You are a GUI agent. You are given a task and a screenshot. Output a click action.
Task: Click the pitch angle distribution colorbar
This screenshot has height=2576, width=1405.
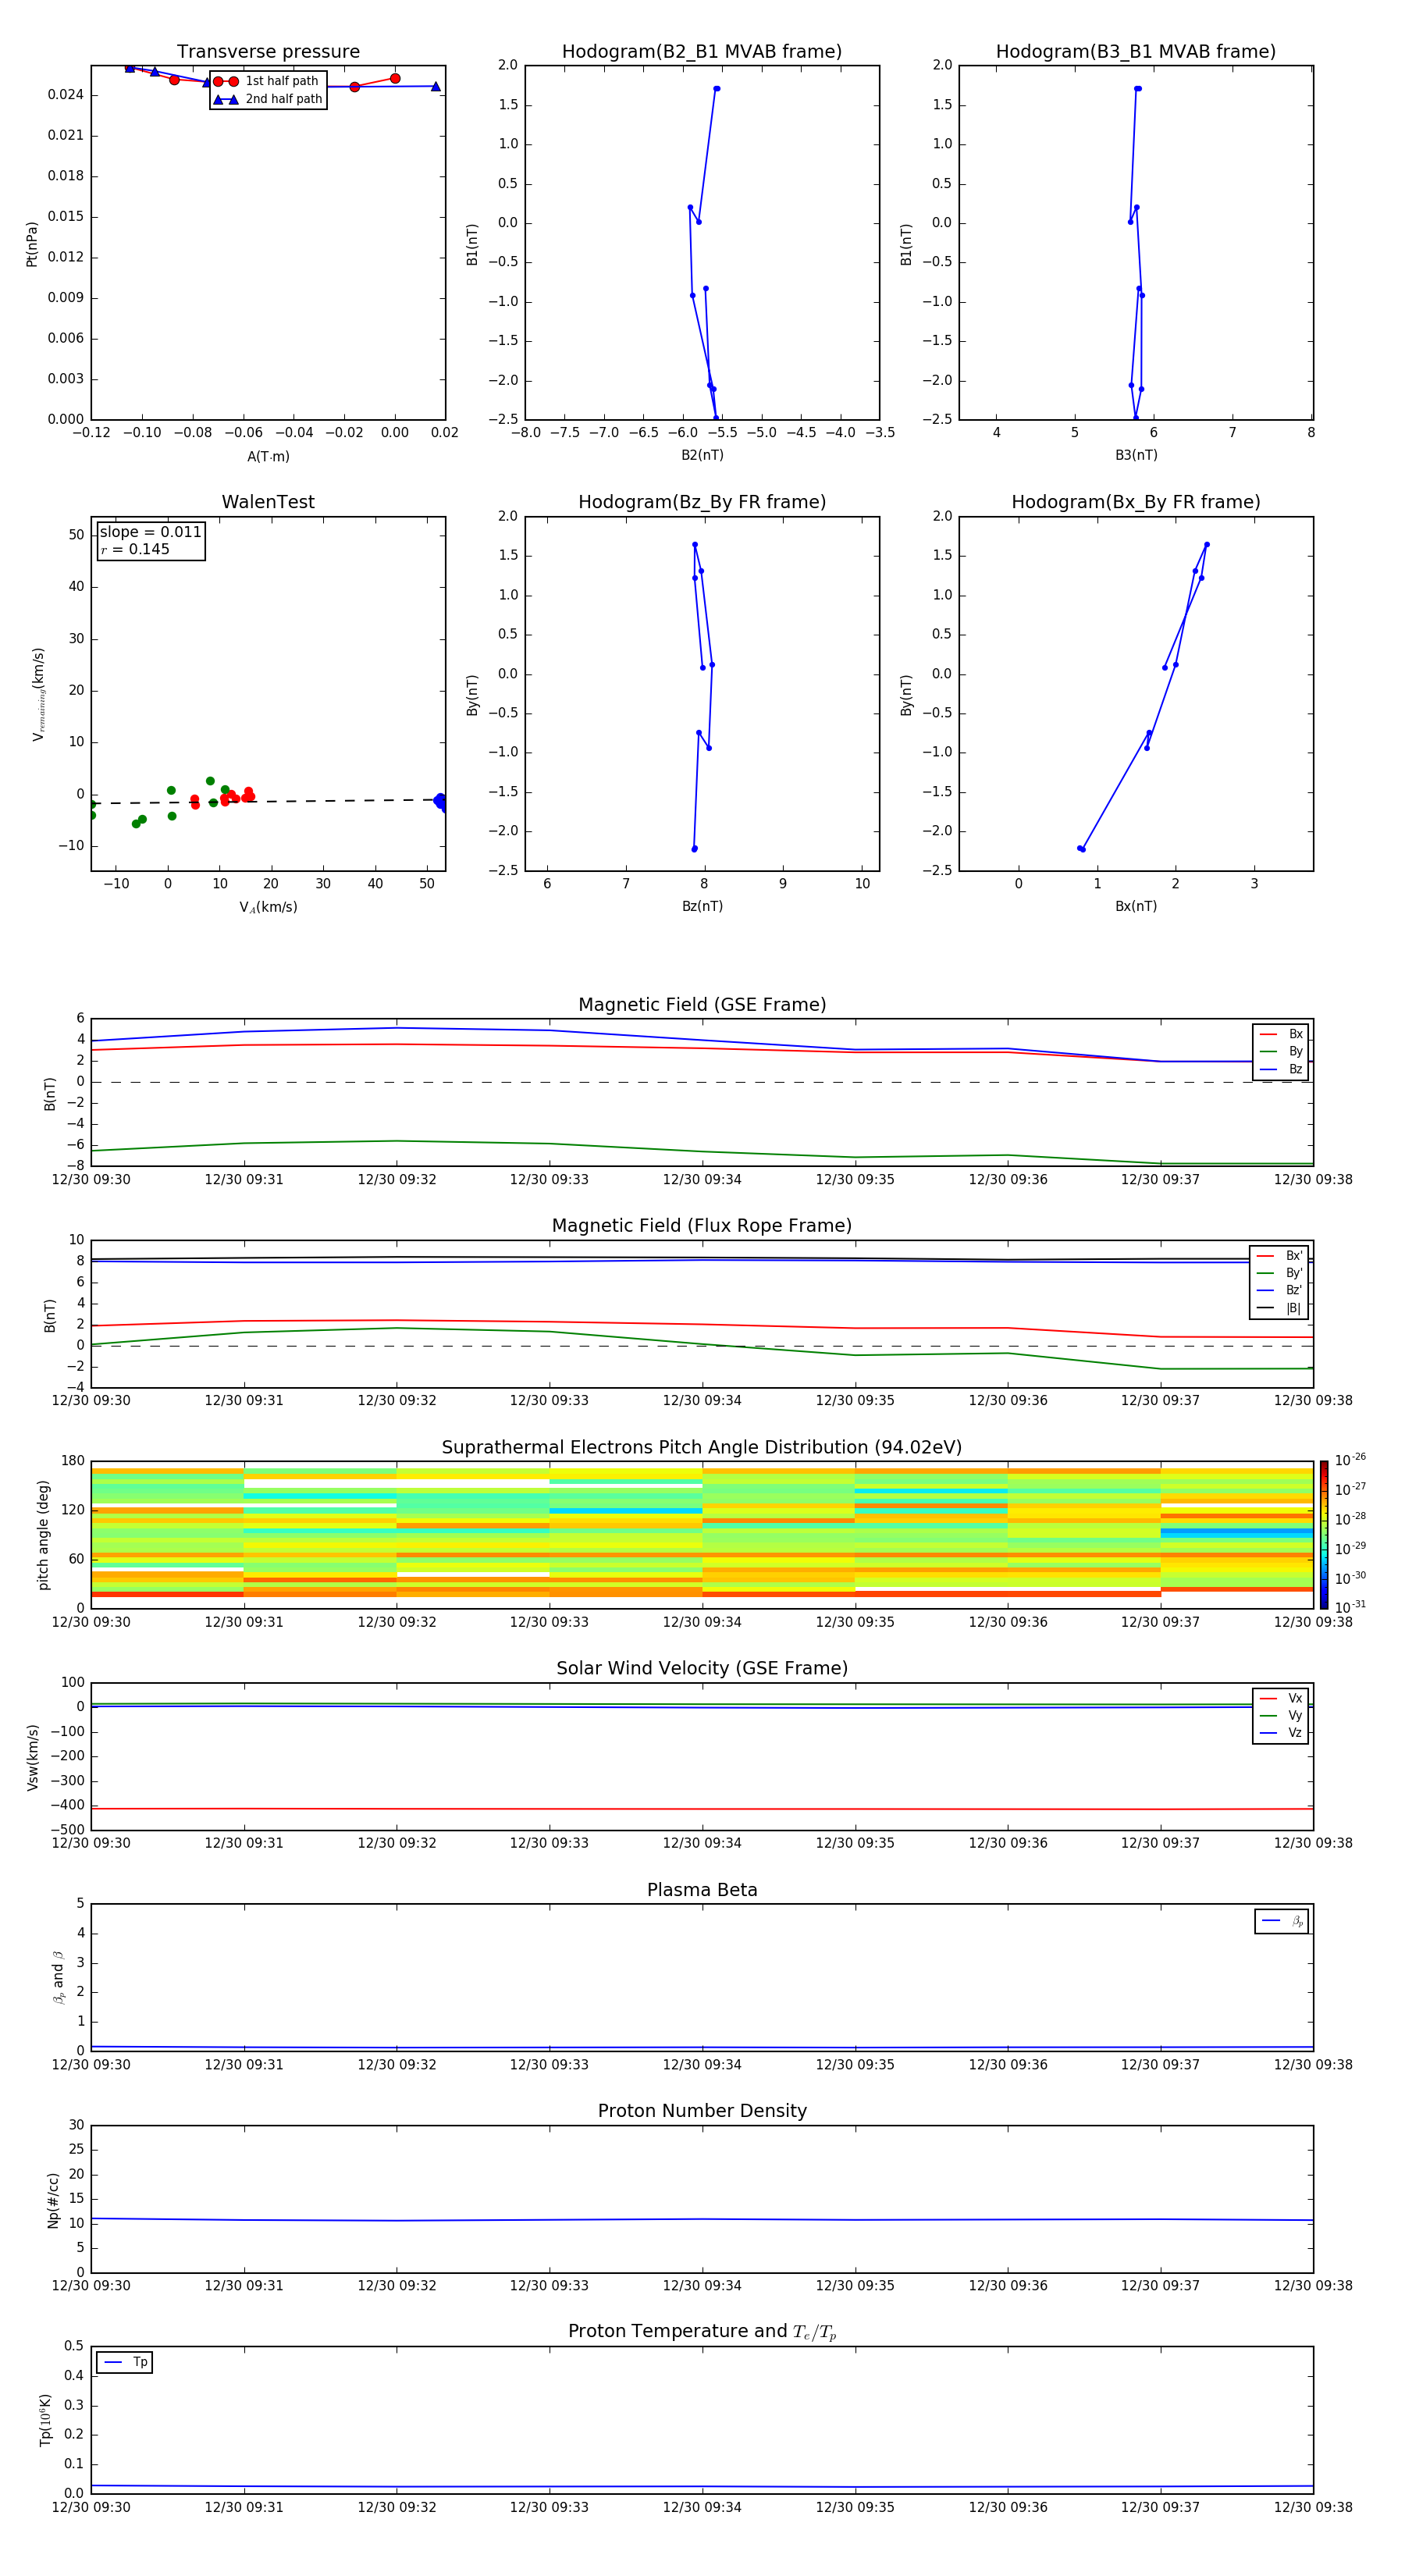[1323, 1534]
